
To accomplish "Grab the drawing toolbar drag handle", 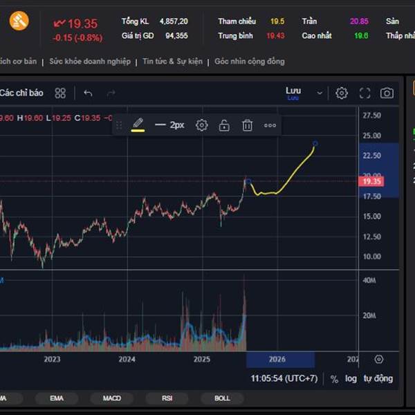I will 119,125.
